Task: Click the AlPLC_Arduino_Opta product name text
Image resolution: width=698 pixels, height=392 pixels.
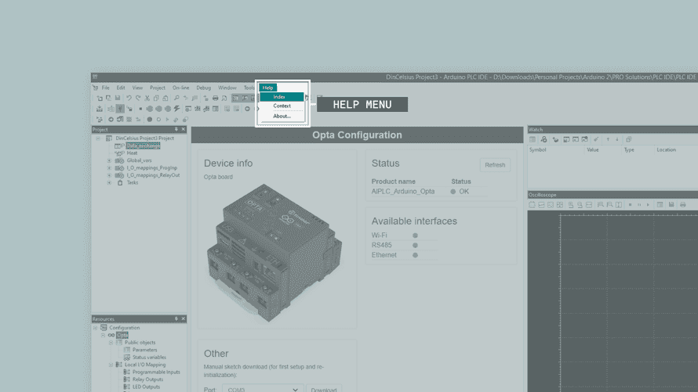Action: (403, 192)
